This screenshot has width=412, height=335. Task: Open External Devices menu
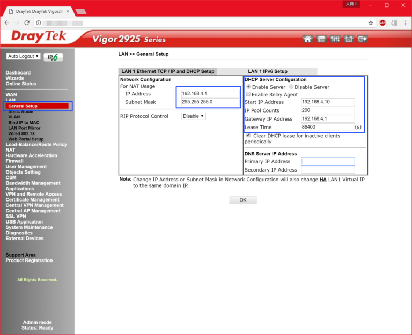25,238
